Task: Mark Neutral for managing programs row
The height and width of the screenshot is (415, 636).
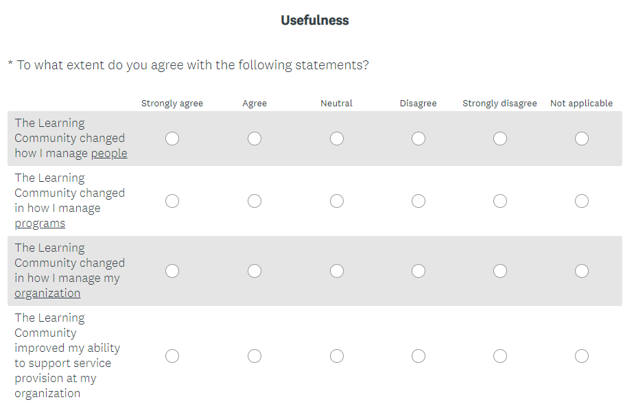Action: 337,201
